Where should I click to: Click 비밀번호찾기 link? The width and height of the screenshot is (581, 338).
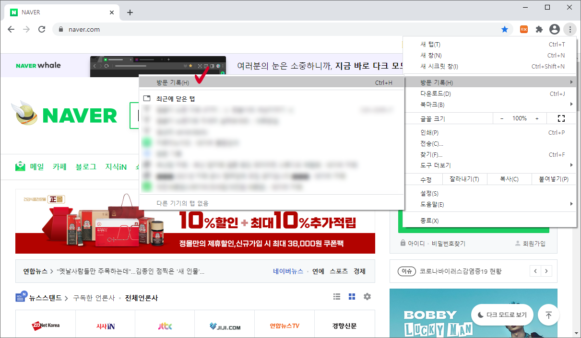tap(448, 244)
